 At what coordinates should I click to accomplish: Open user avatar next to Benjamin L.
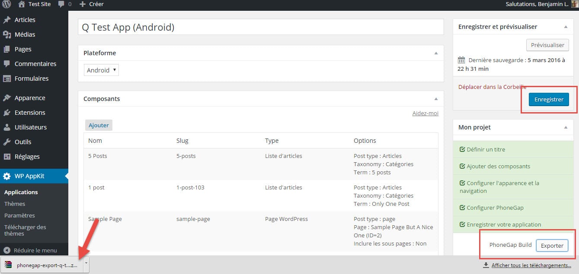(x=574, y=4)
